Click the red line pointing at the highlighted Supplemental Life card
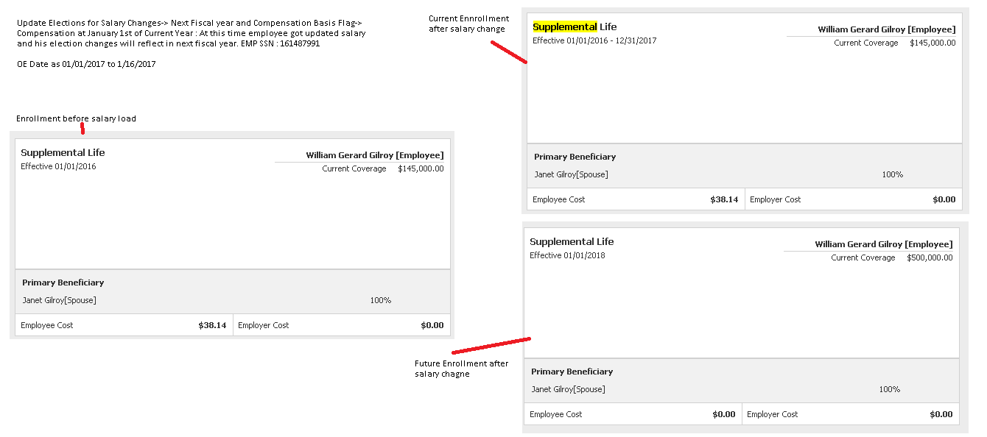 pyautogui.click(x=508, y=52)
